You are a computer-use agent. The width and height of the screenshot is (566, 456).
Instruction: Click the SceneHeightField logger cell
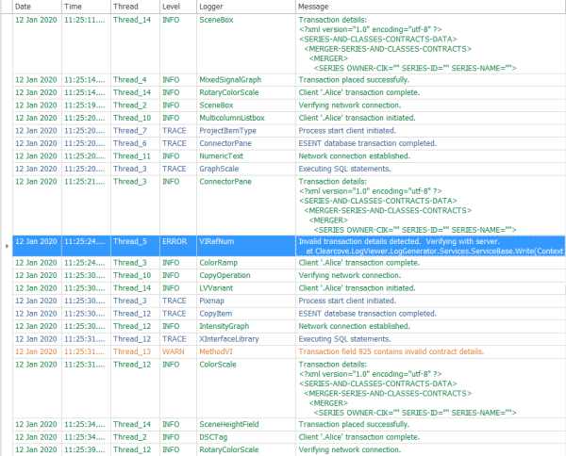pyautogui.click(x=246, y=424)
